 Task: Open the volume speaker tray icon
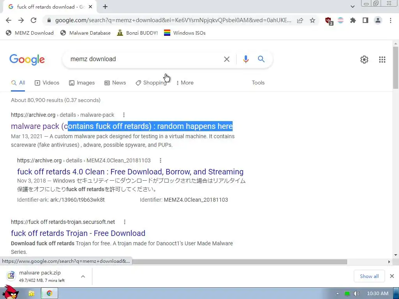coord(356,294)
